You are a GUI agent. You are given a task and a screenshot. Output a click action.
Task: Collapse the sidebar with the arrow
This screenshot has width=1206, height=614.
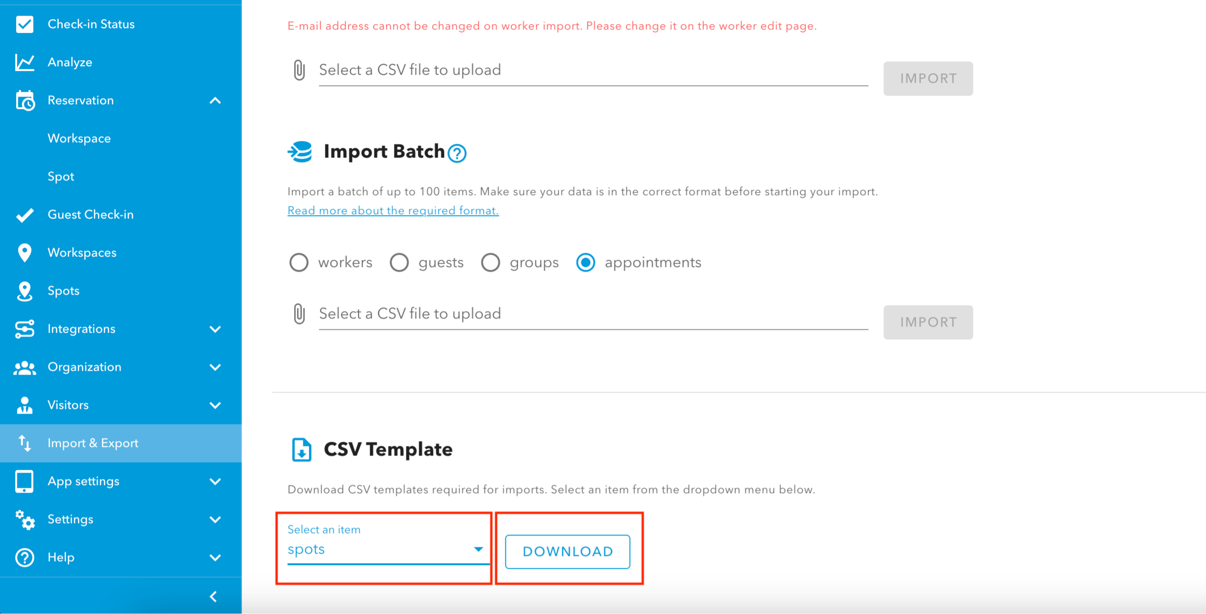pos(214,597)
